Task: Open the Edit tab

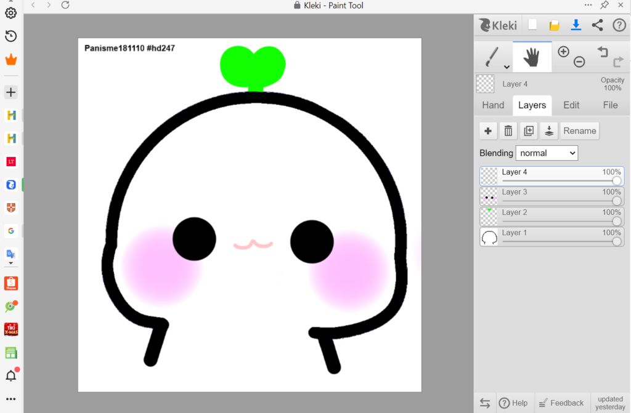Action: pyautogui.click(x=571, y=105)
